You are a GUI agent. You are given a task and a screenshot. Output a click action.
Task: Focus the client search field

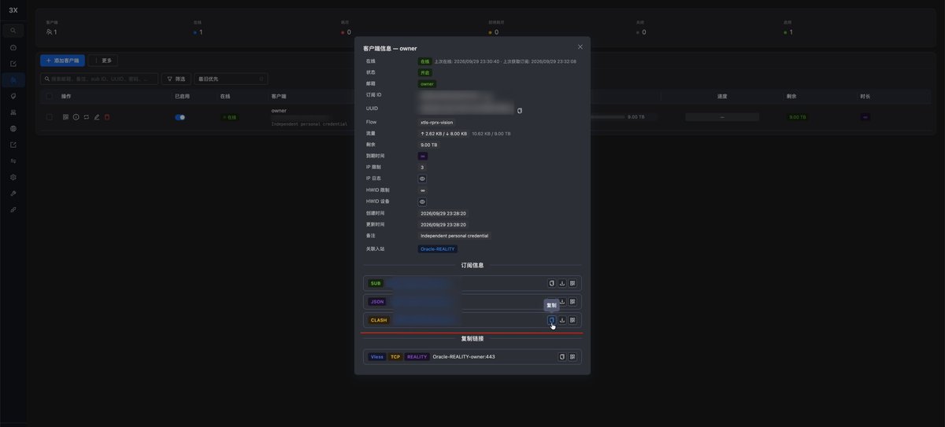(x=99, y=79)
